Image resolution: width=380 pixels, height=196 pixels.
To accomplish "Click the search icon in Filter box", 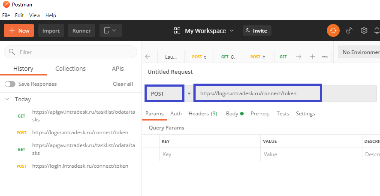I will pos(12,52).
